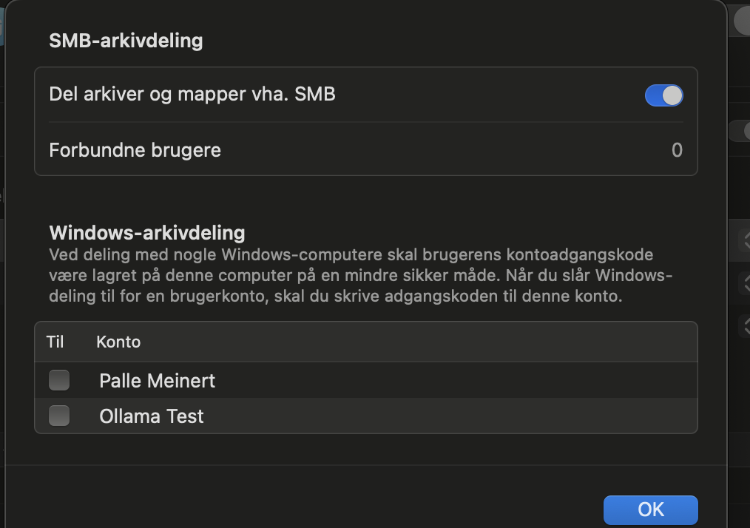The height and width of the screenshot is (528, 750).
Task: Open the first partially hidden popup arrows
Action: point(744,240)
